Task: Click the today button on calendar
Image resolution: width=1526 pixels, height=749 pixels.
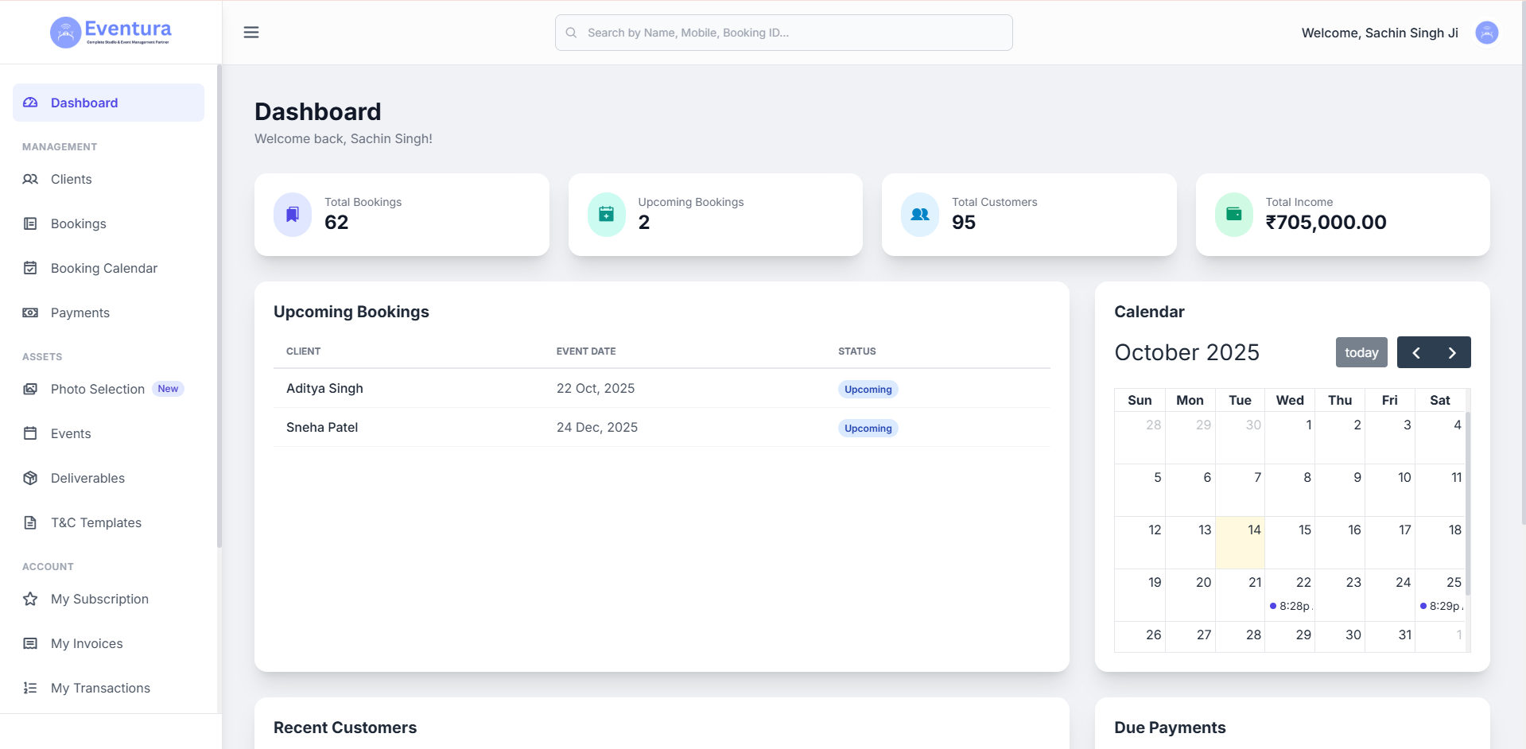Action: pos(1361,352)
